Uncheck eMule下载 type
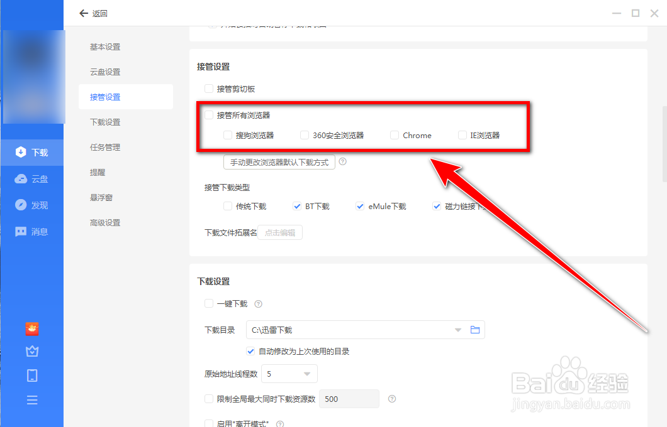 coord(360,207)
